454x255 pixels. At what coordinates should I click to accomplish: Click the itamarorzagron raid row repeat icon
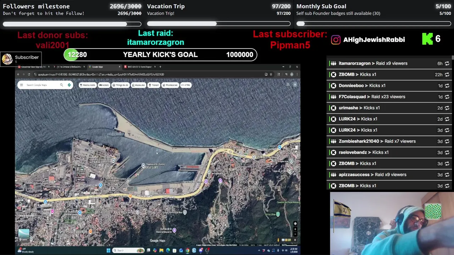[x=447, y=63]
